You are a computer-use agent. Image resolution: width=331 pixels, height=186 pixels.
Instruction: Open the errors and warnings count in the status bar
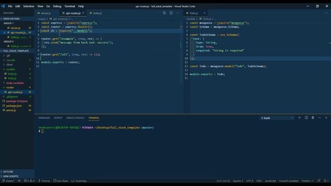point(29,181)
